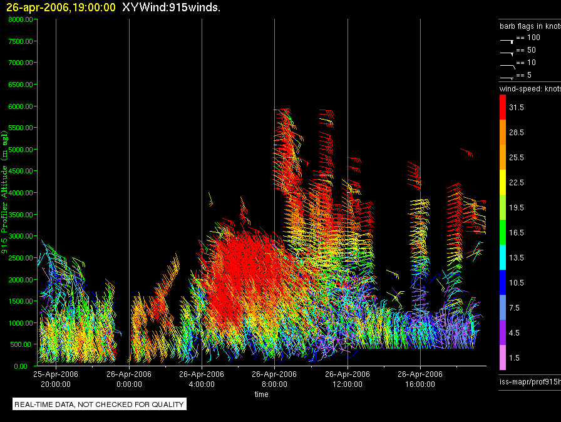Click the 1500.00 altitude axis label
The width and height of the screenshot is (561, 422).
tap(21, 301)
